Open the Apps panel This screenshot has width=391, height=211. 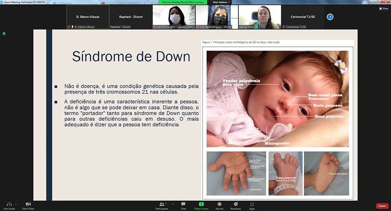tap(252, 204)
